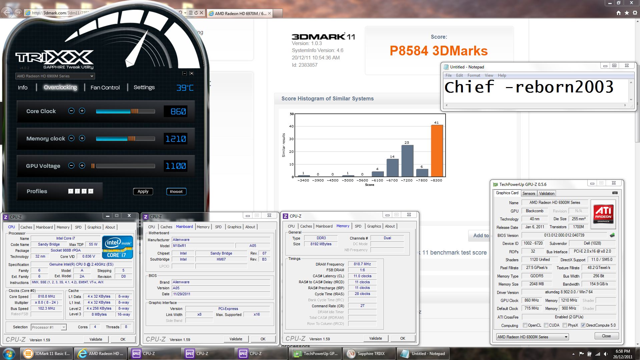Click Intel Core i7 logo in CPU-Z
This screenshot has height=360, width=640.
[x=117, y=247]
